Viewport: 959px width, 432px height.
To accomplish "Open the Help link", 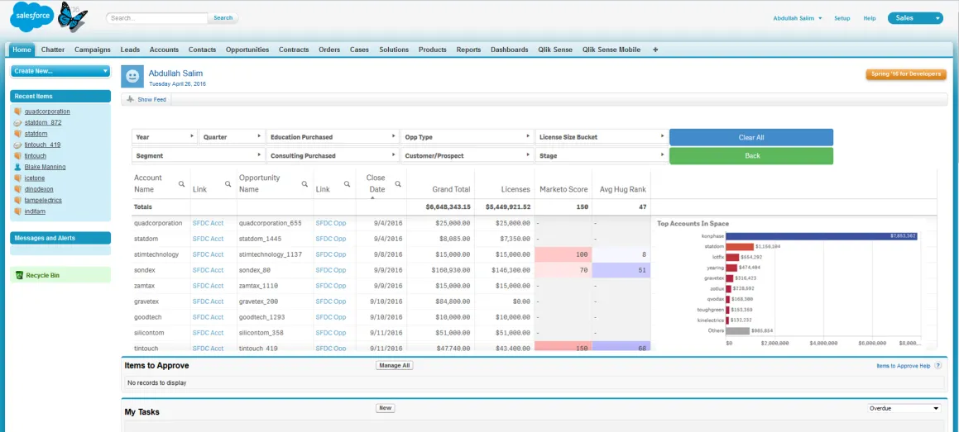I will click(x=870, y=18).
